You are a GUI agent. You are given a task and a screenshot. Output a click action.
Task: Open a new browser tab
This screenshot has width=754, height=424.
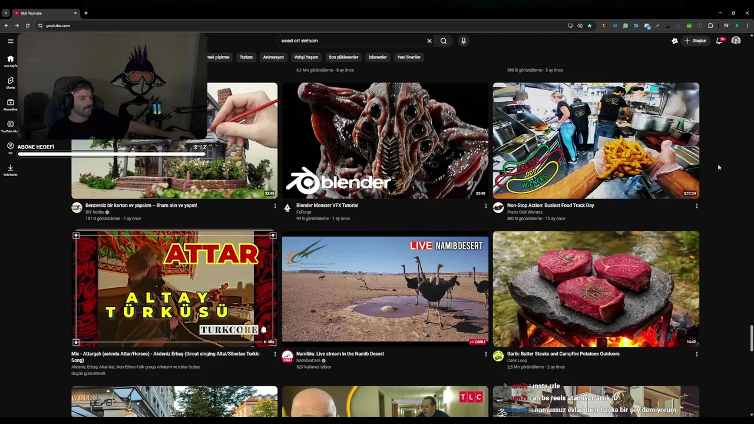(85, 13)
